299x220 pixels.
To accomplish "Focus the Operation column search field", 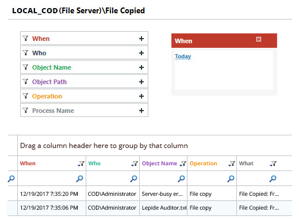I will pos(212,179).
